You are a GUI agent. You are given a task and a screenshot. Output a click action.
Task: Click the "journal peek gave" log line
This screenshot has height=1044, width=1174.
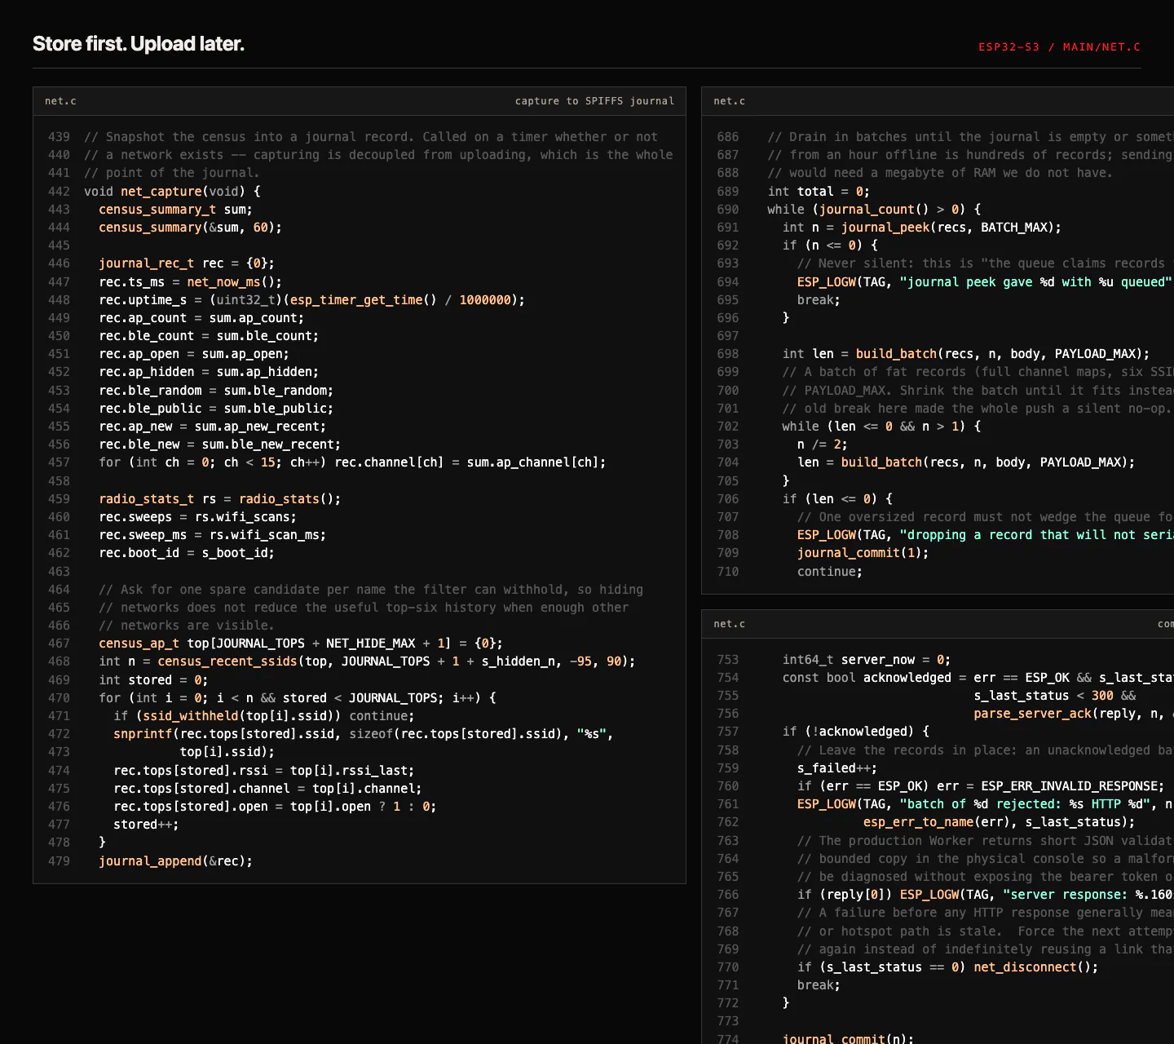pyautogui.click(x=985, y=282)
